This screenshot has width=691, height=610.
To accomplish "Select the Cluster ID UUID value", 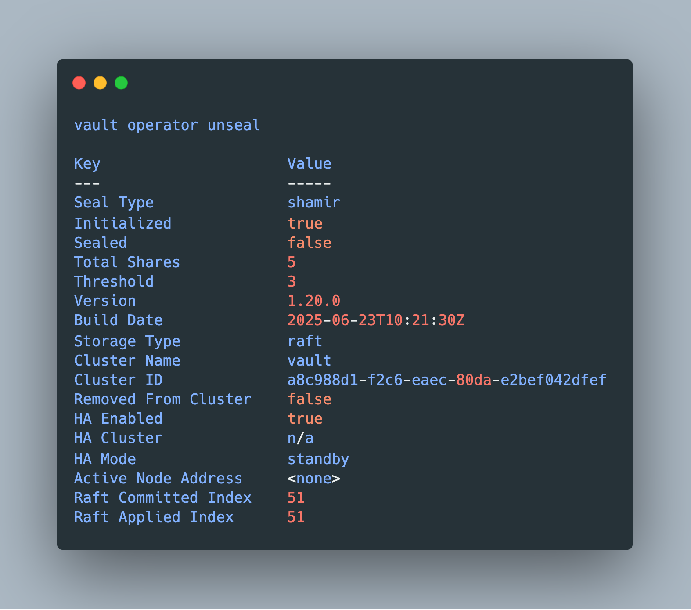I will click(x=446, y=380).
